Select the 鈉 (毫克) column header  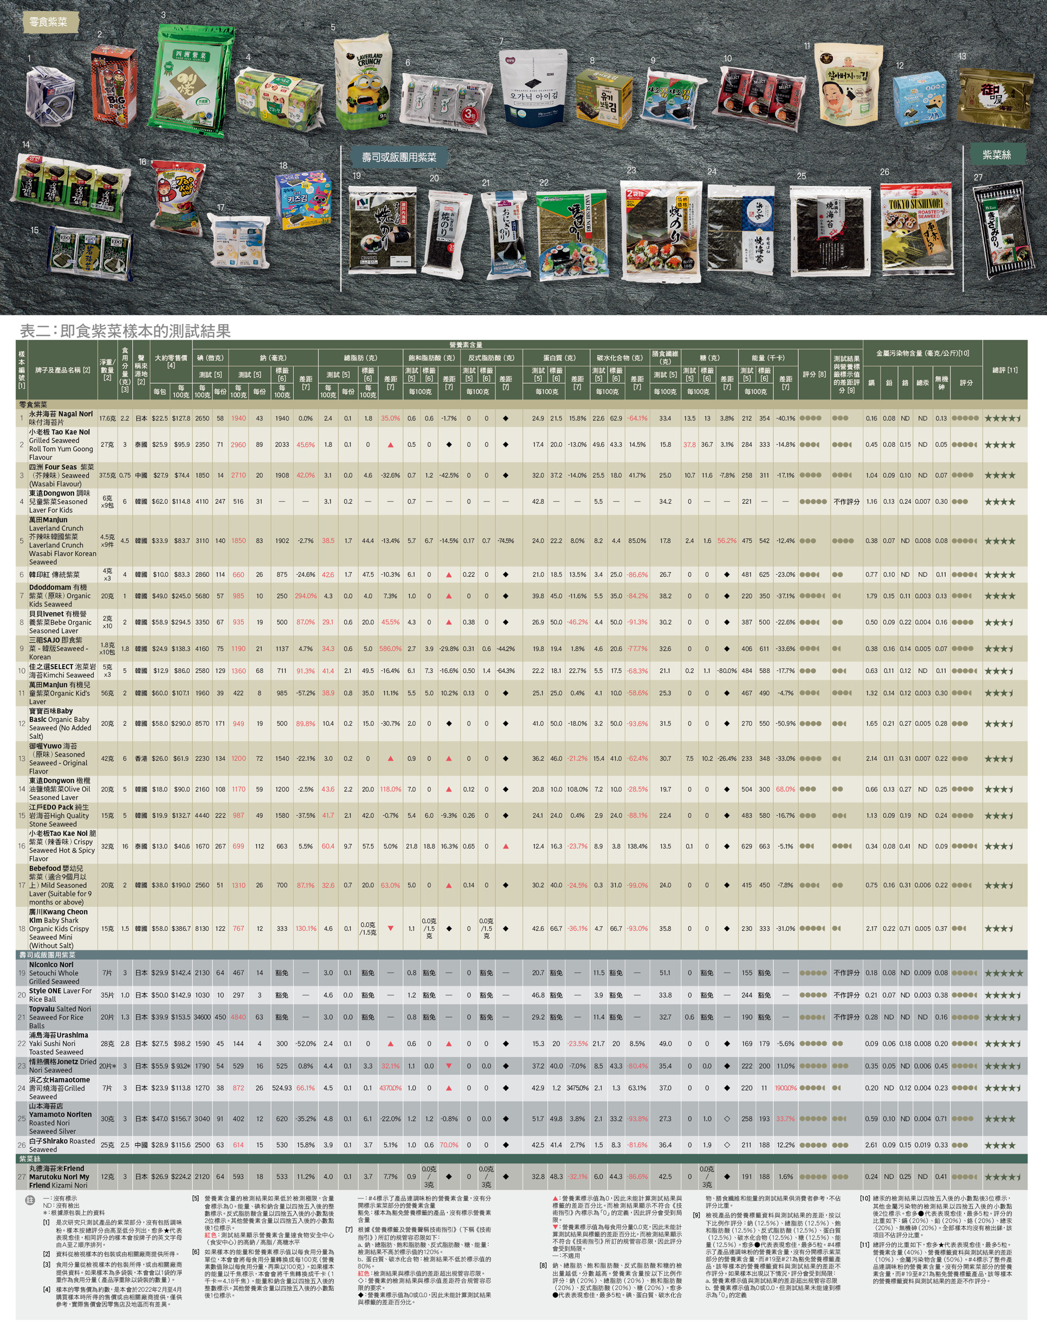(x=273, y=358)
